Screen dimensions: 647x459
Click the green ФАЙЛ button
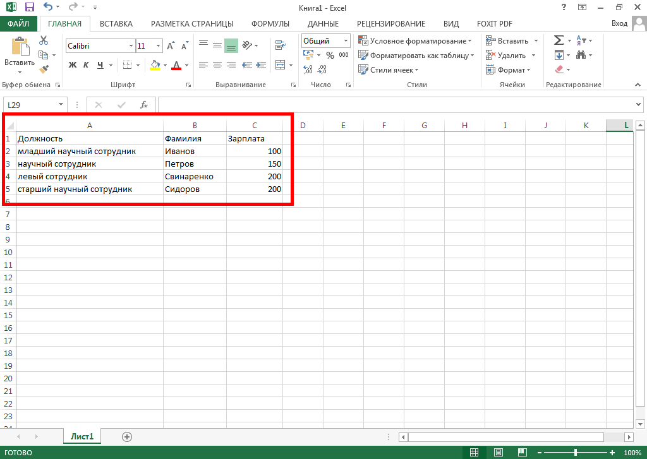(x=18, y=24)
